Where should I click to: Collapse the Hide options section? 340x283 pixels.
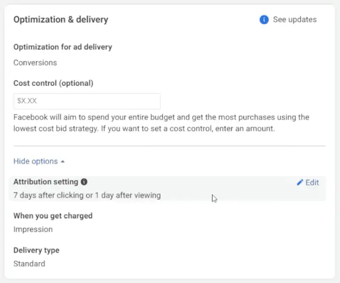tap(36, 161)
